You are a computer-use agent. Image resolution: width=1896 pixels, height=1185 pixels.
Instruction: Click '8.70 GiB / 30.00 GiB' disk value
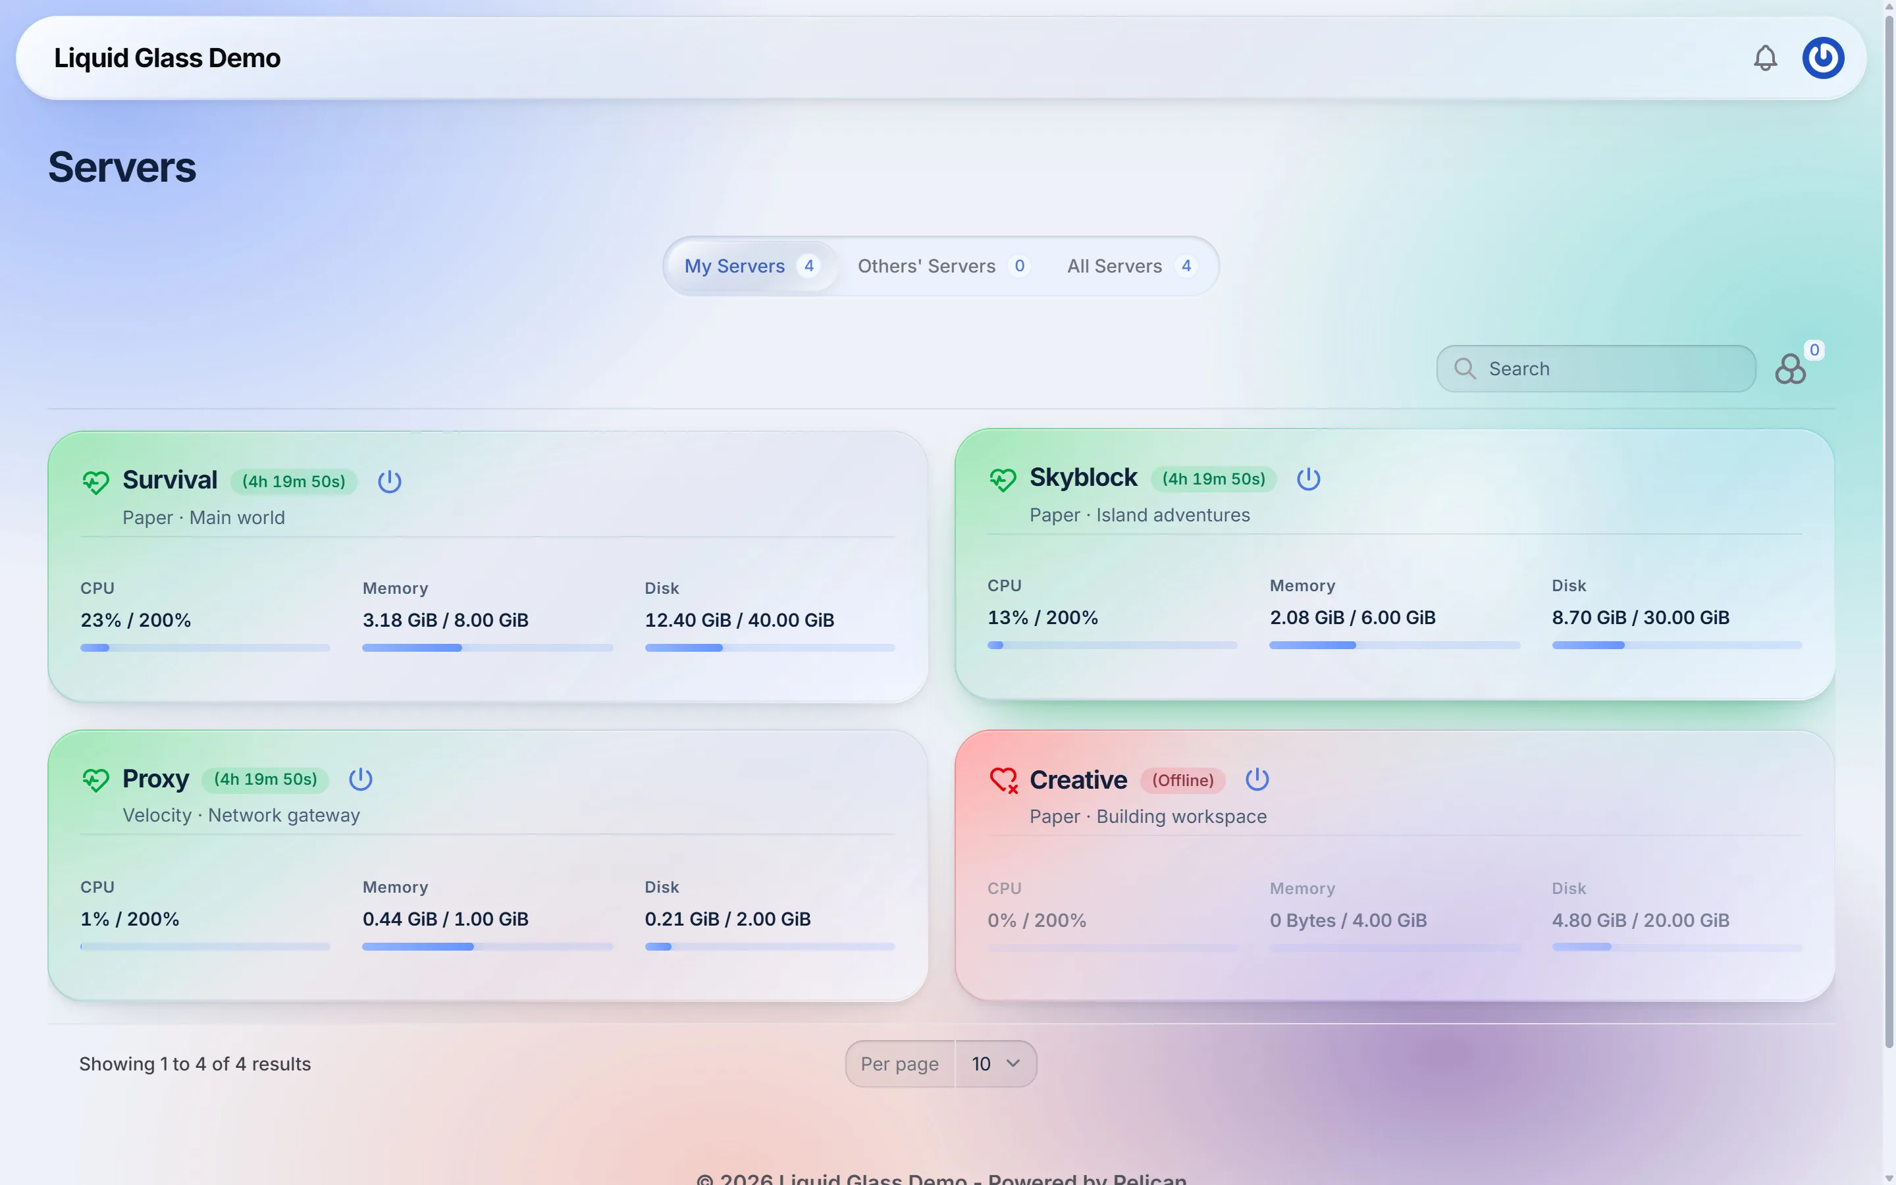(x=1641, y=618)
